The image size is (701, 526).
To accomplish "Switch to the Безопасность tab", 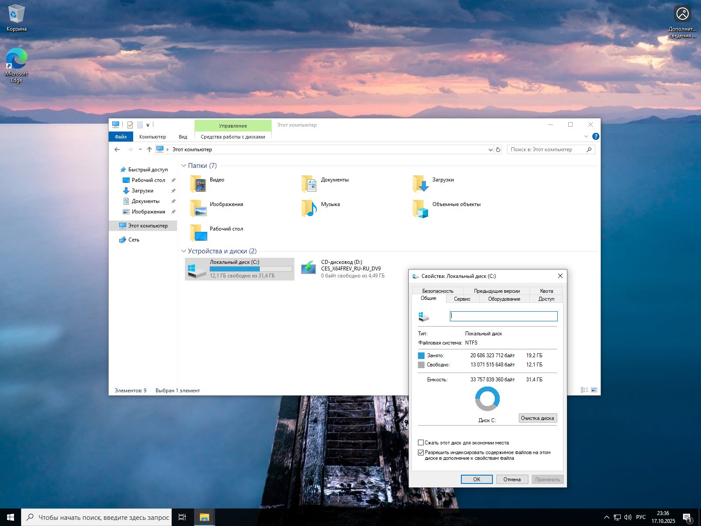I will (x=438, y=291).
